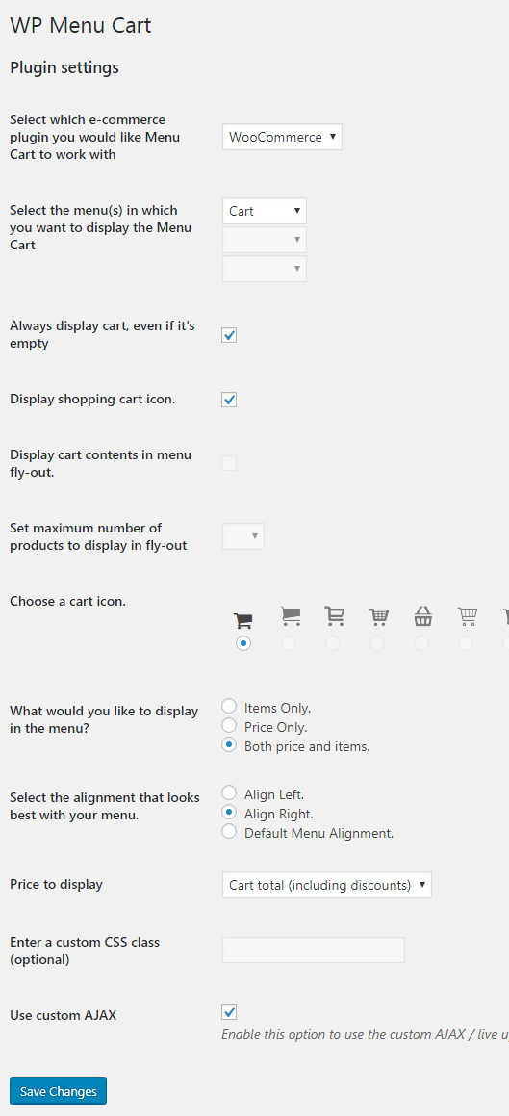Uncheck 'Display shopping cart icon' checkbox
This screenshot has width=509, height=1116.
[x=229, y=400]
